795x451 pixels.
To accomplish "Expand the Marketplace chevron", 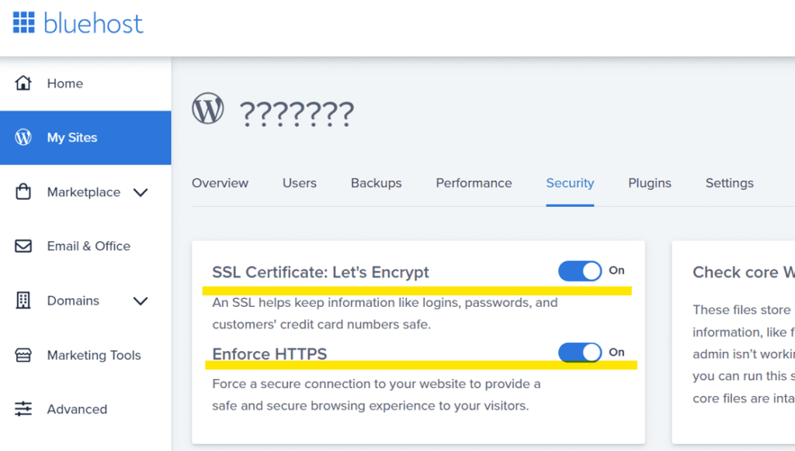I will (141, 192).
